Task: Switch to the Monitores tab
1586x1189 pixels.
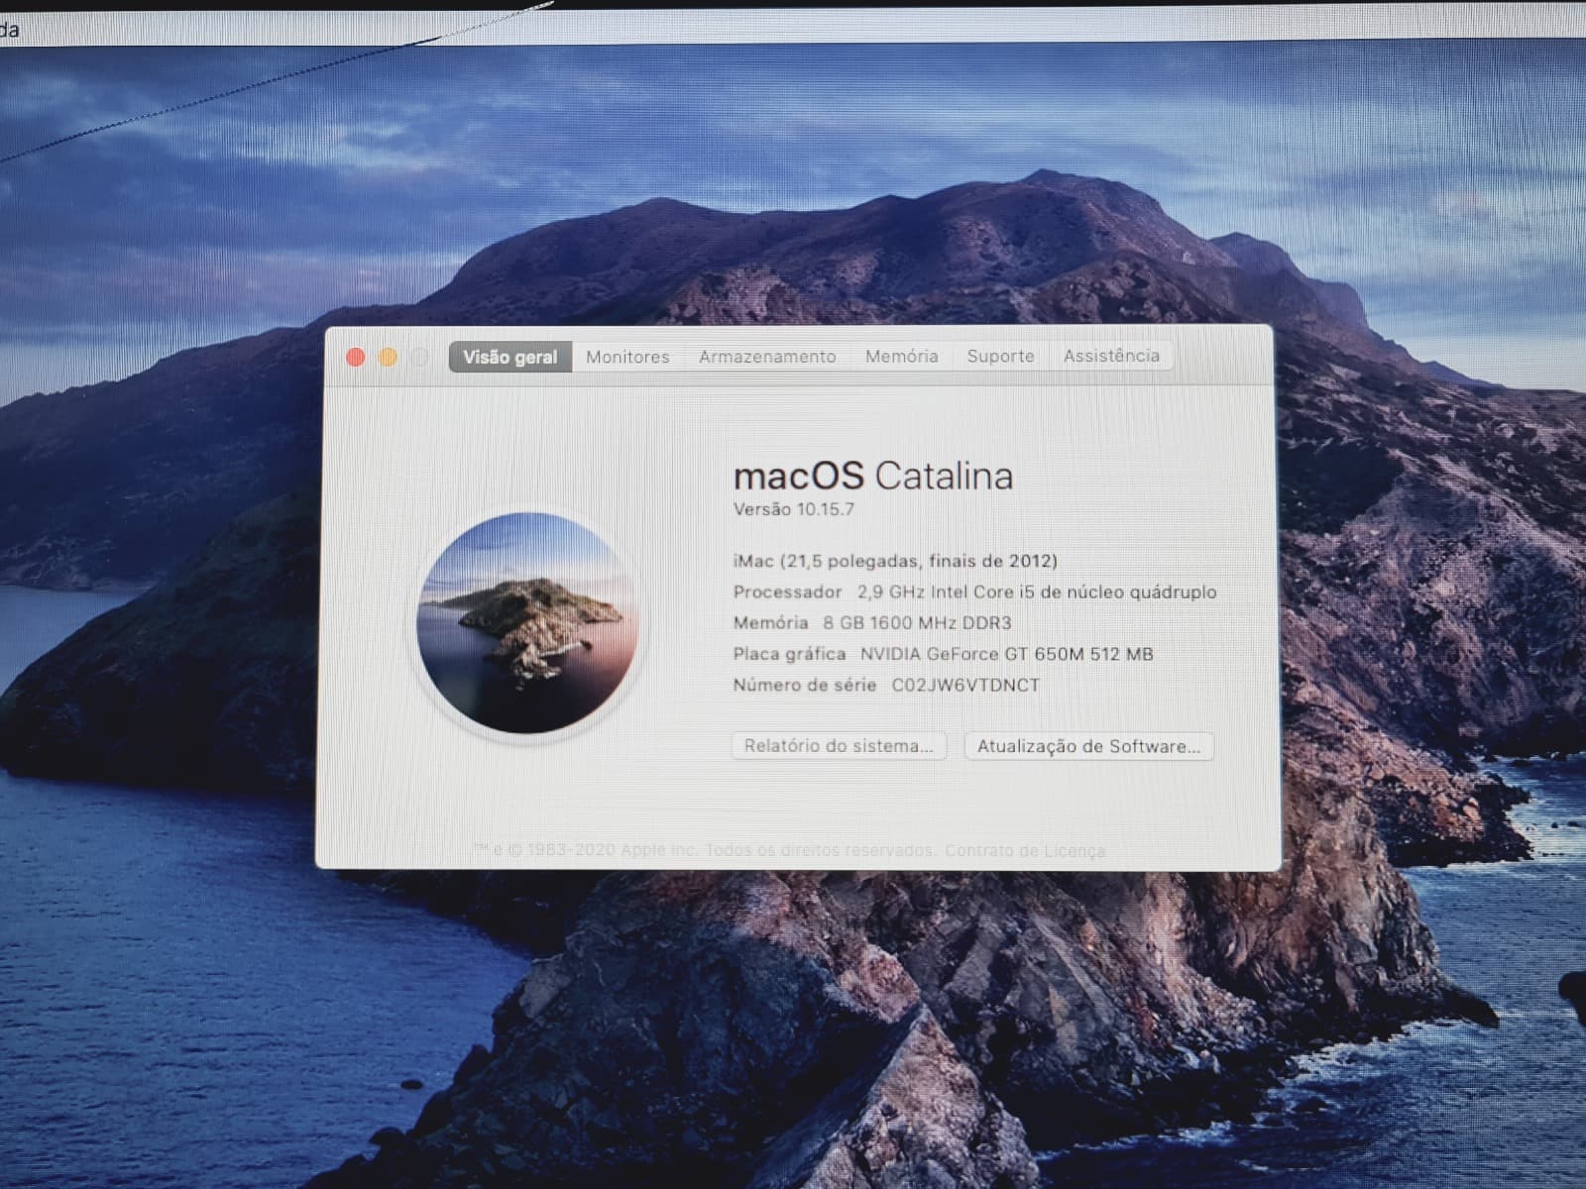Action: (627, 357)
